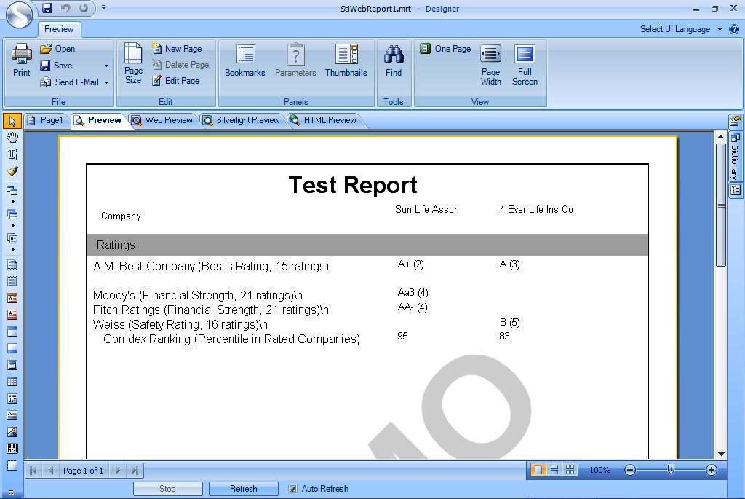This screenshot has width=745, height=499.
Task: Insert image component from toolbox
Action: coord(12,432)
